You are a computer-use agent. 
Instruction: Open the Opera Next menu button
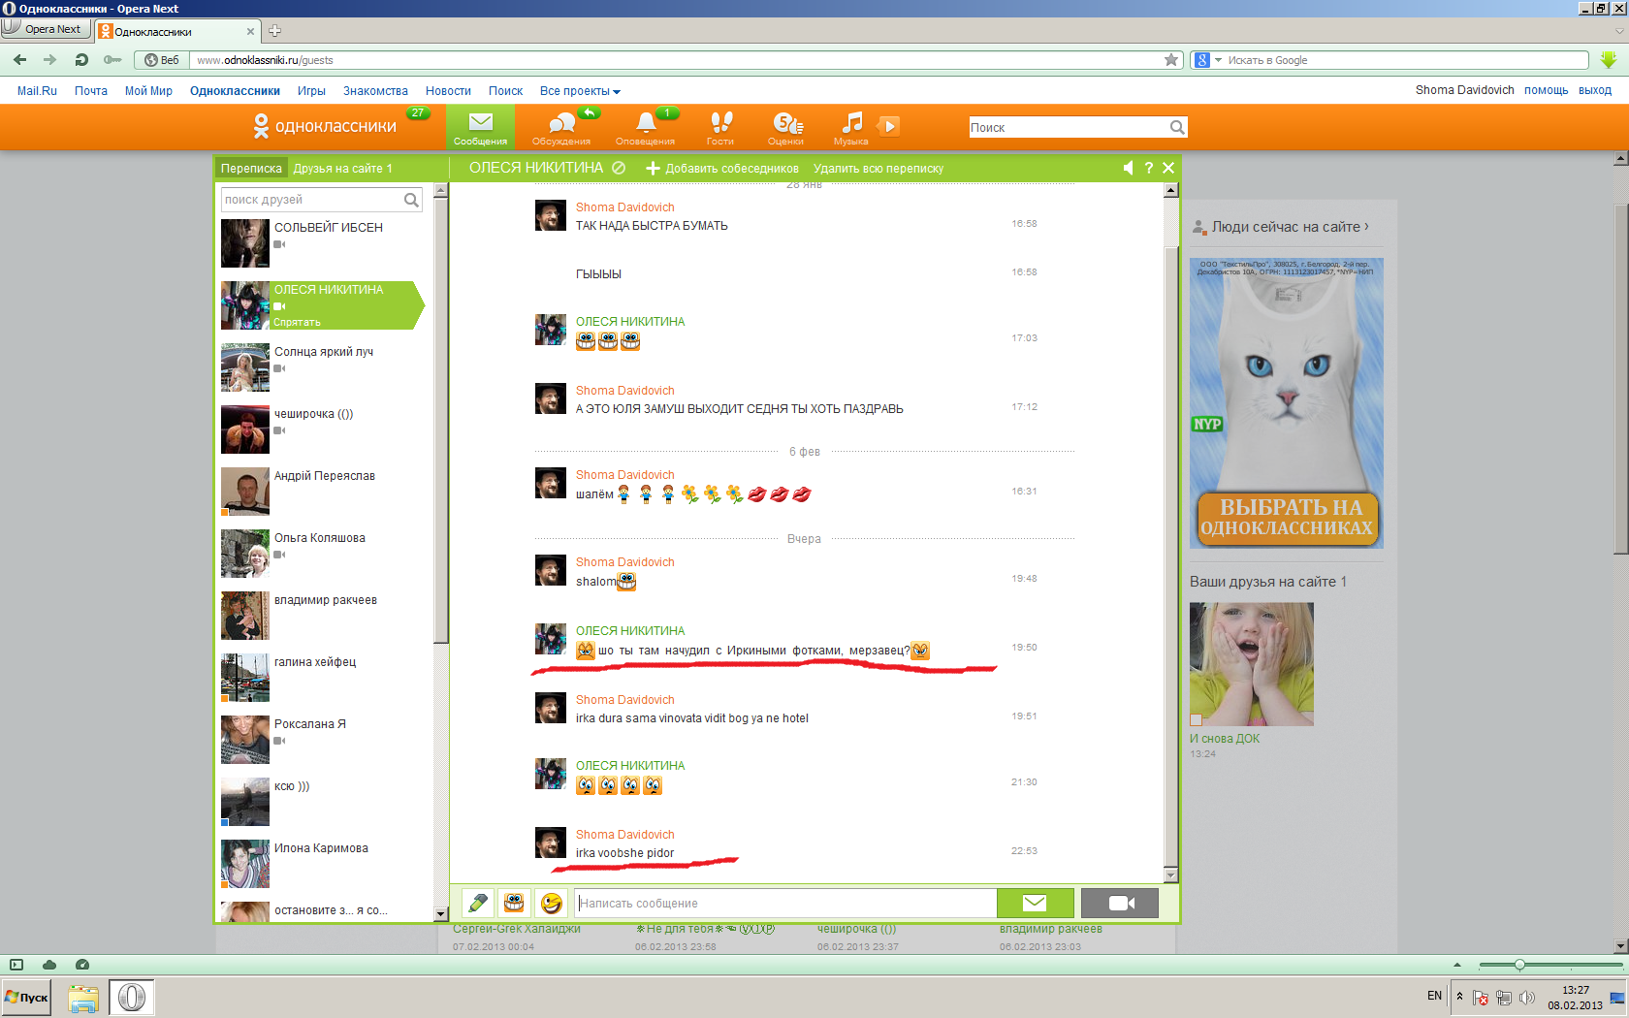pyautogui.click(x=46, y=29)
